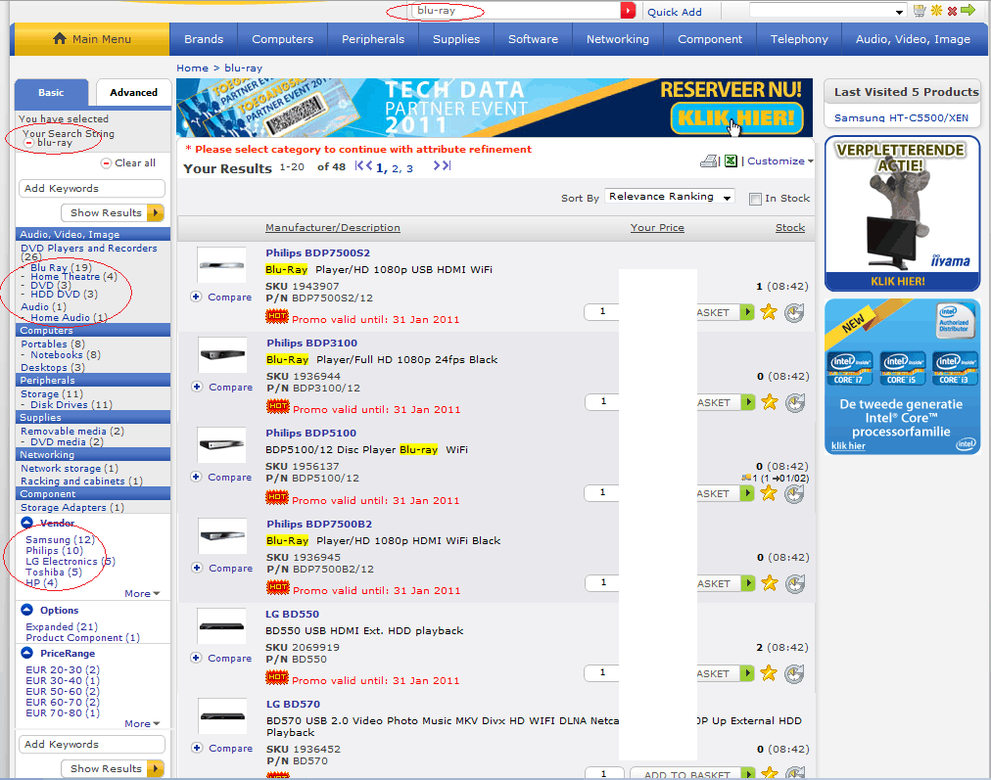Click the red X icon at top
The image size is (991, 780).
coord(952,11)
